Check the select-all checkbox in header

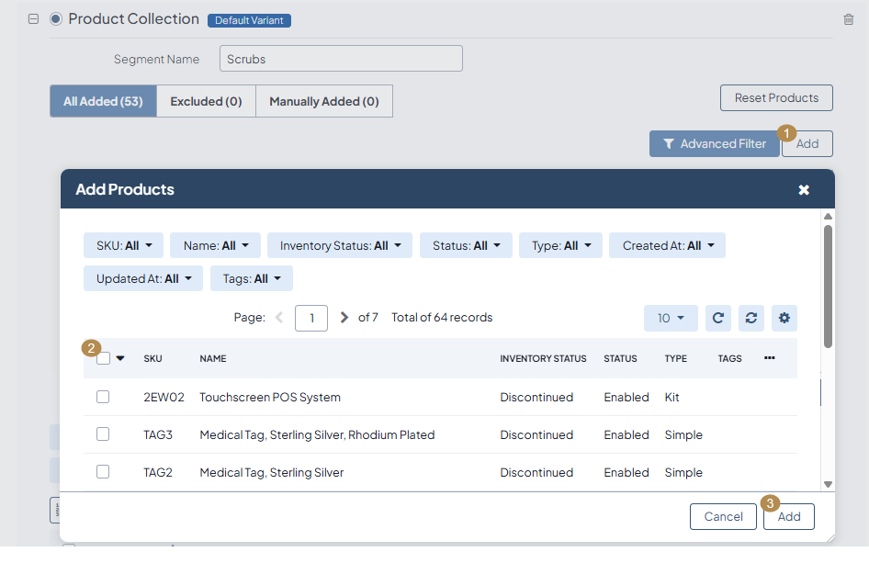tap(103, 358)
